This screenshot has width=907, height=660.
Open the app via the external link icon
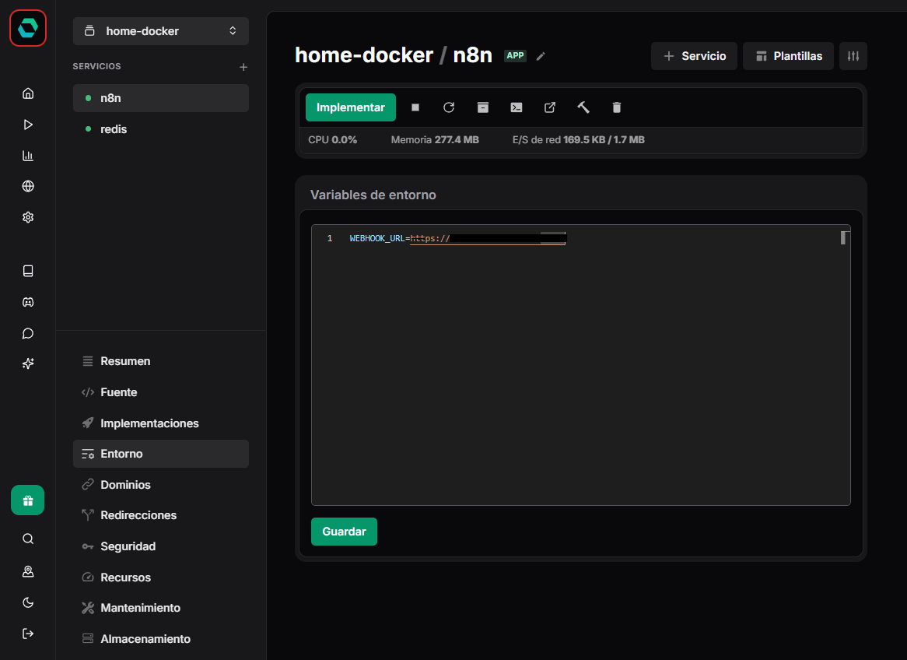click(550, 107)
